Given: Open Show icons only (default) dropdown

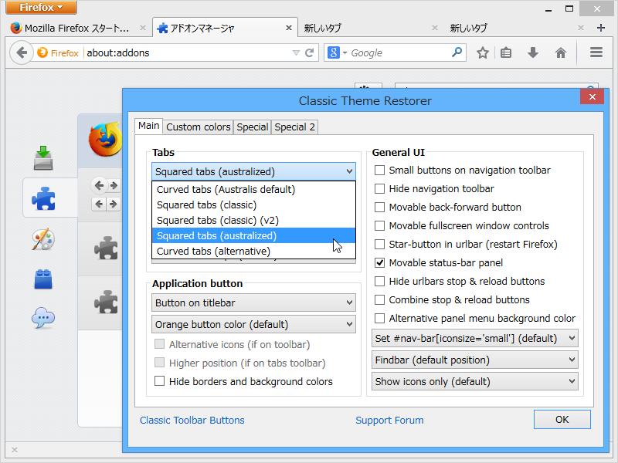Looking at the screenshot, I should [x=474, y=381].
